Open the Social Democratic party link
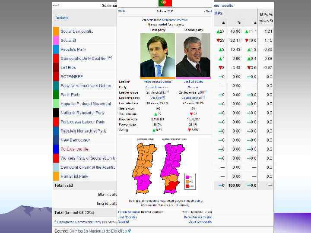This screenshot has width=311, height=233. click(77, 31)
